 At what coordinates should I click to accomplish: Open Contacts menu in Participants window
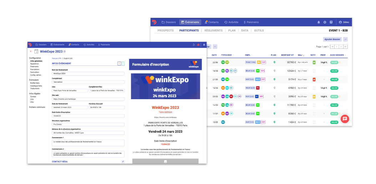(211, 22)
